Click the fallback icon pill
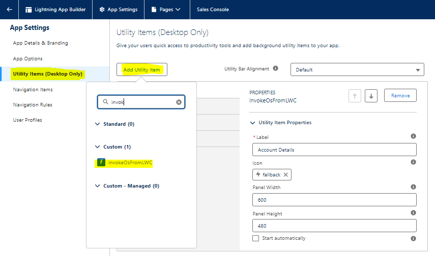The image size is (435, 256). point(272,175)
